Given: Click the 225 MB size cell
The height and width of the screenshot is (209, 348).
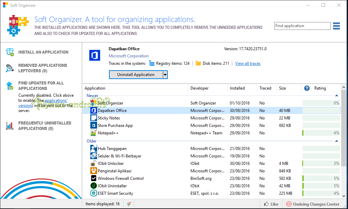Looking at the screenshot, I should point(286,193).
